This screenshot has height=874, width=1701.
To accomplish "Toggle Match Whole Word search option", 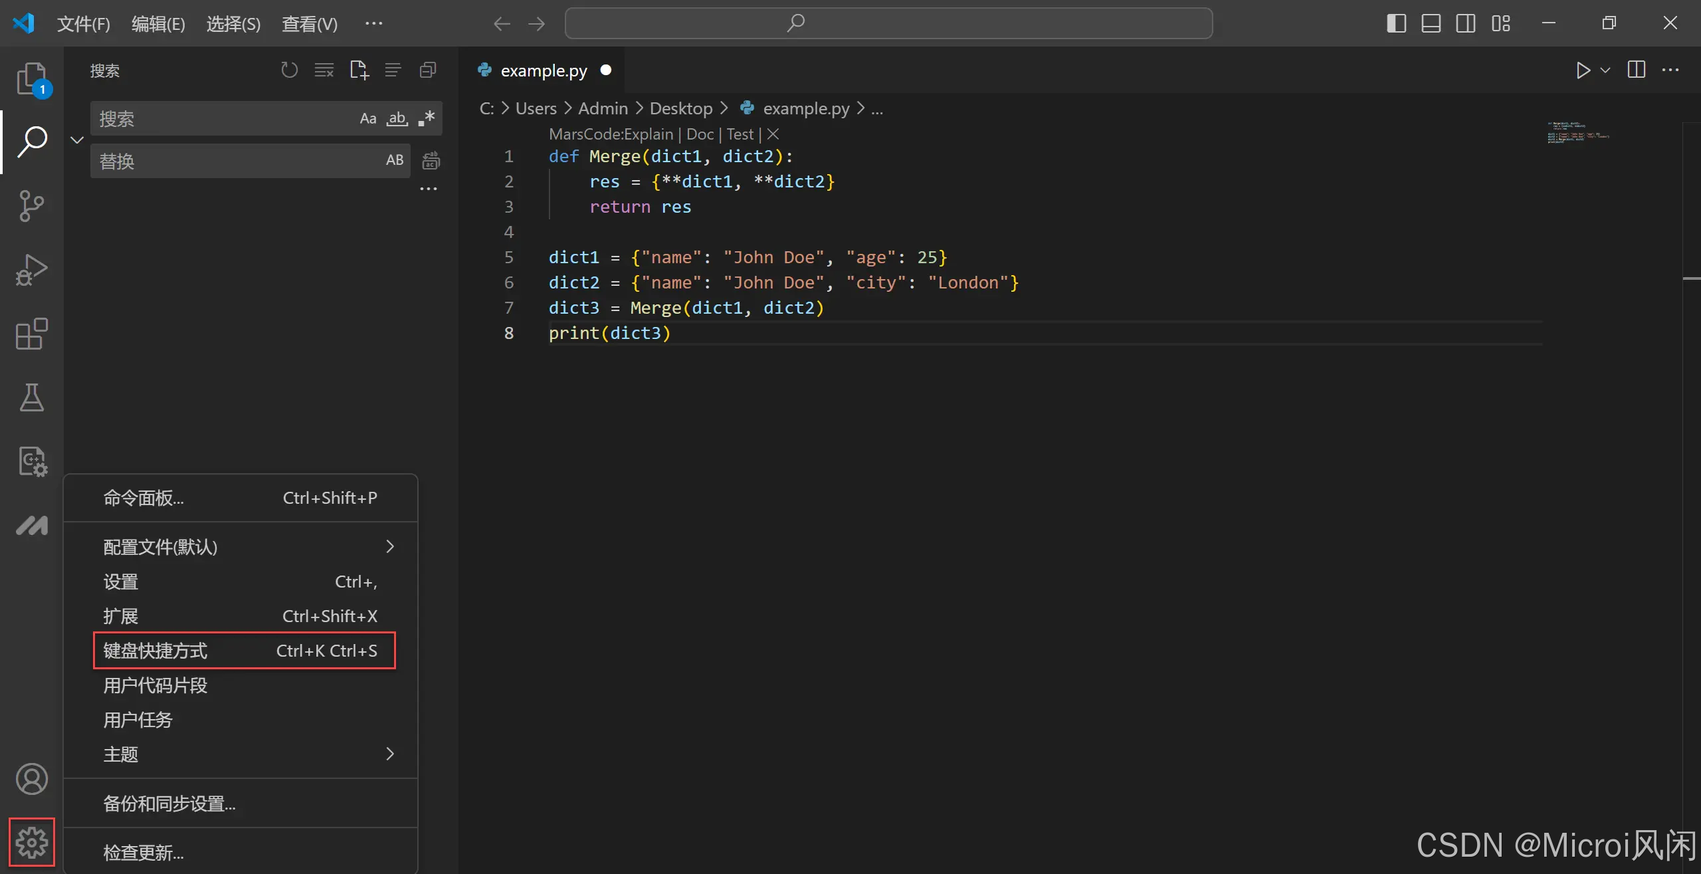I will click(397, 119).
